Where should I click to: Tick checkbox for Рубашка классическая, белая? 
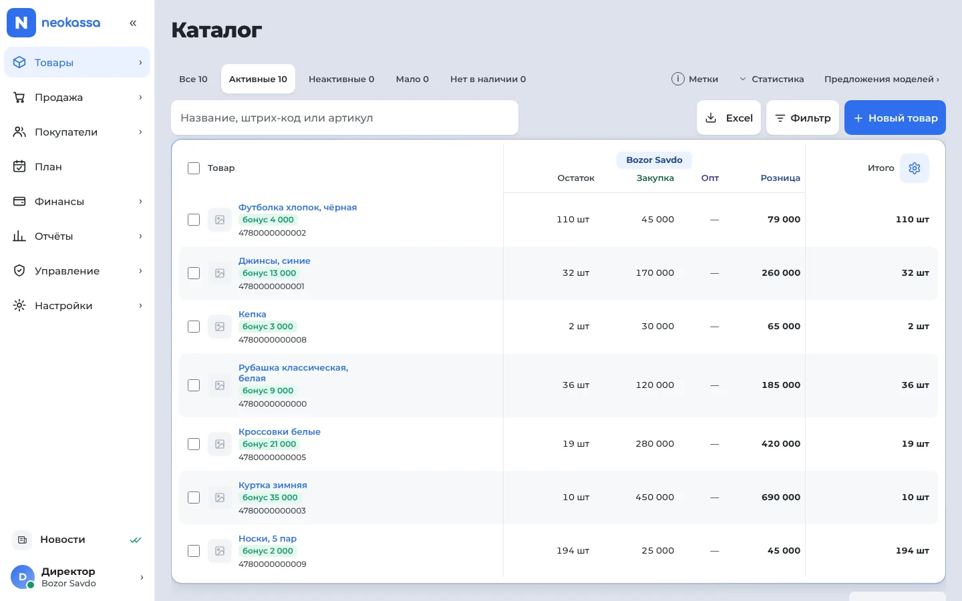click(x=194, y=385)
